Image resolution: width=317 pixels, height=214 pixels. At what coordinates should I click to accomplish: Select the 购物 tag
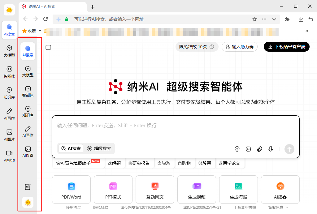185,163
